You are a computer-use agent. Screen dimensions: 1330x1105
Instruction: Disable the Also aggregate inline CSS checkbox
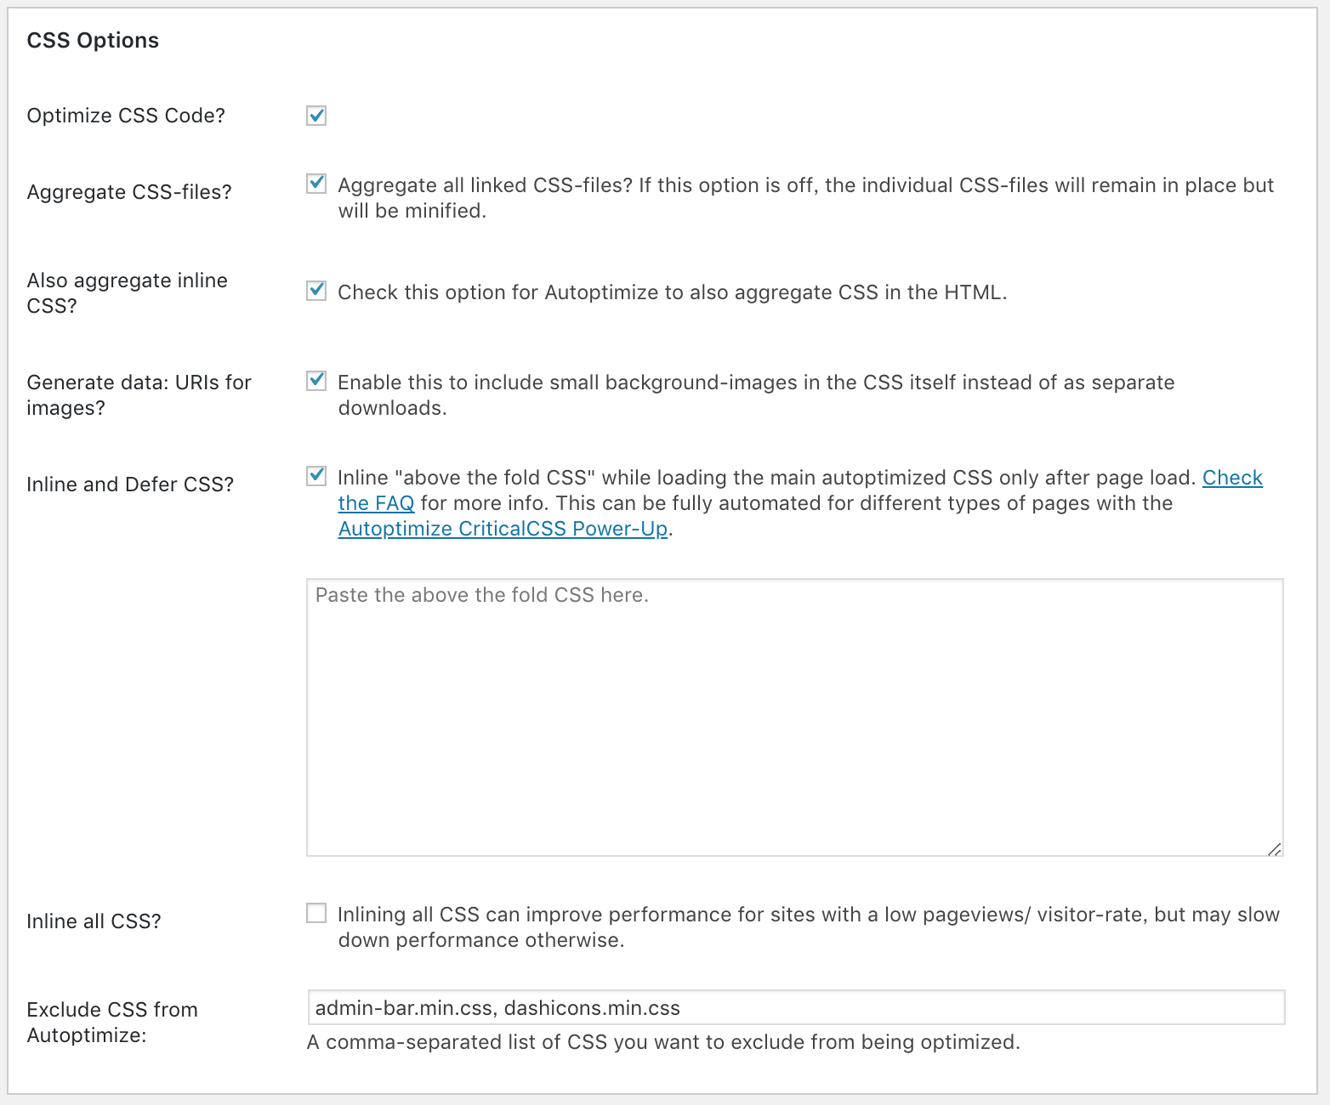tap(316, 291)
